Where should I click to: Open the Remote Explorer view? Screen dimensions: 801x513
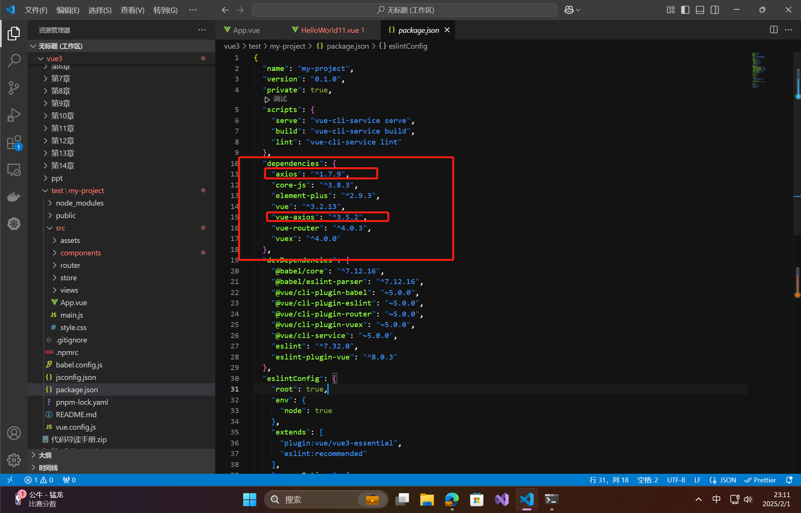pos(14,170)
